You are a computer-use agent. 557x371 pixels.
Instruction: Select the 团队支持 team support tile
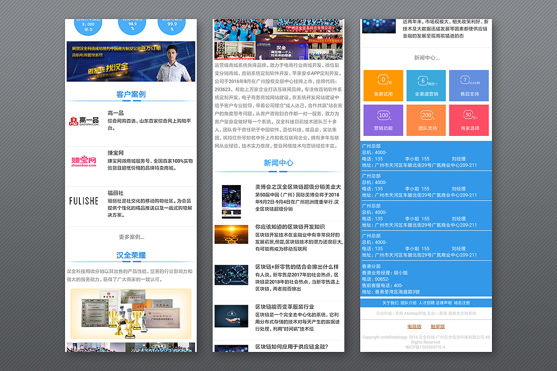coord(426,120)
